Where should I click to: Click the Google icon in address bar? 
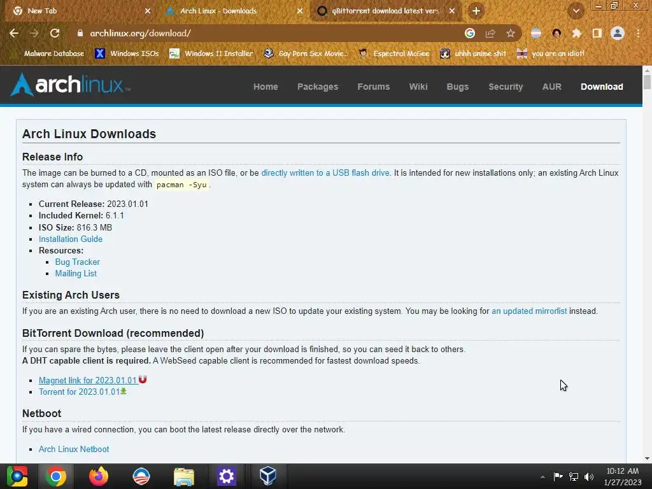470,33
